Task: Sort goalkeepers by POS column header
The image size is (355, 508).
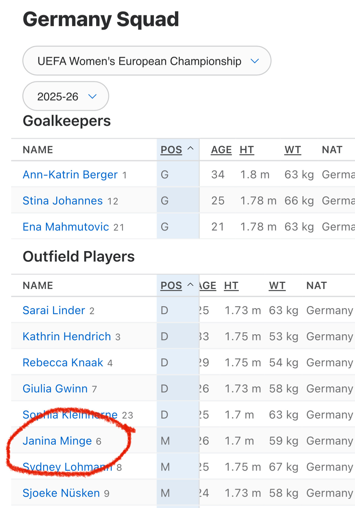Action: click(171, 150)
